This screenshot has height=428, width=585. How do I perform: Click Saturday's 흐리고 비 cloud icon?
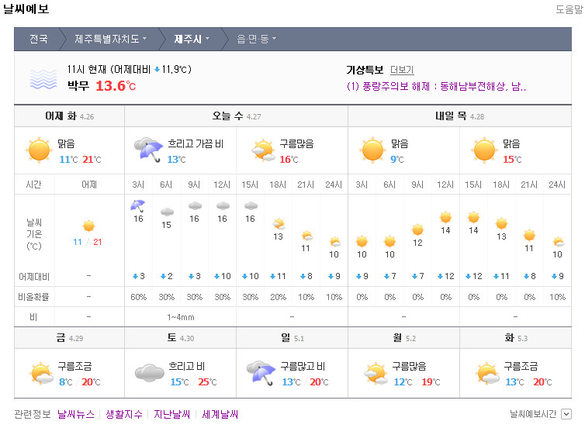pyautogui.click(x=149, y=373)
